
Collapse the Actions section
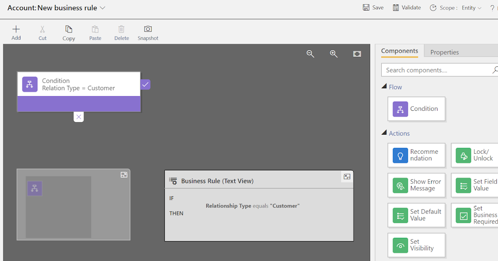tap(384, 133)
